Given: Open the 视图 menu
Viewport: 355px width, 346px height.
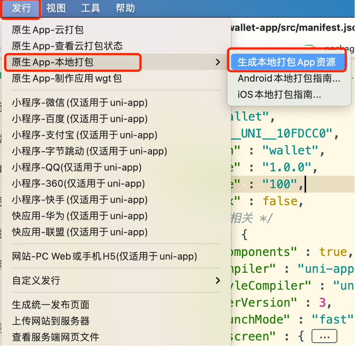Looking at the screenshot, I should tap(56, 8).
